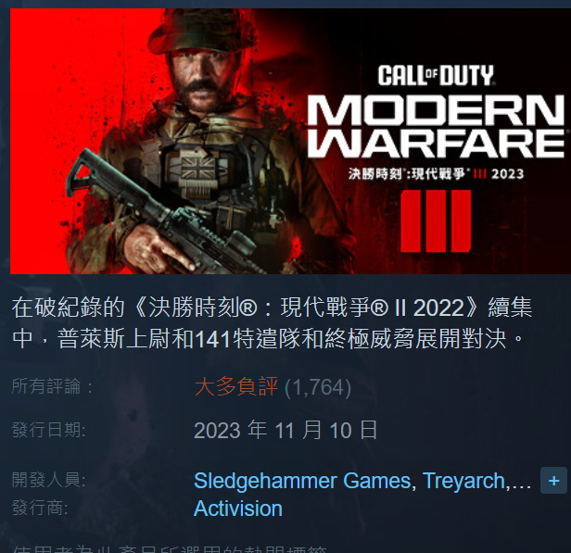This screenshot has width=571, height=553.
Task: Click the partially visible tags heading
Action: coord(170,549)
